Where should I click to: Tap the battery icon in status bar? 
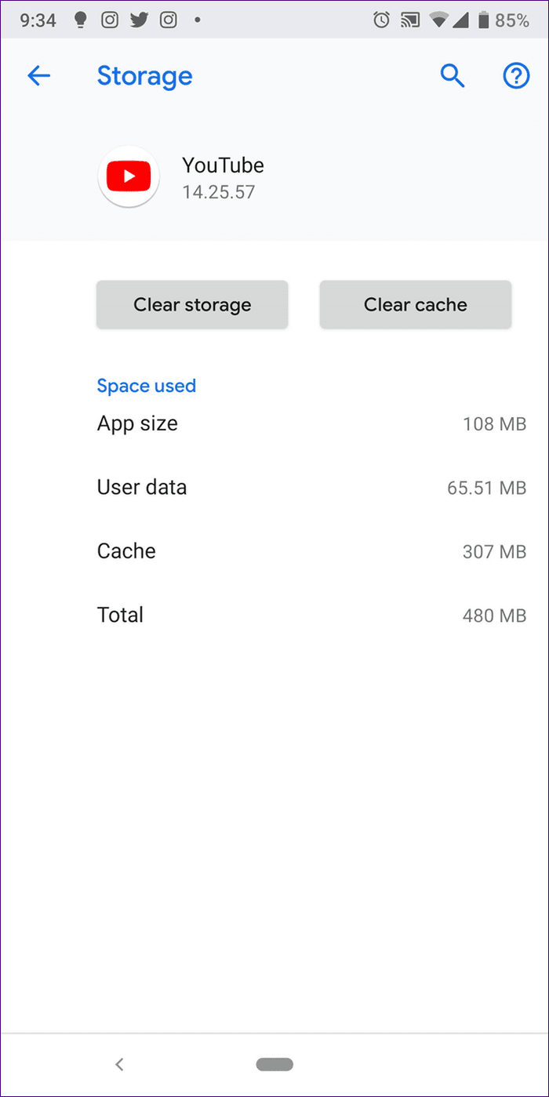(x=483, y=20)
